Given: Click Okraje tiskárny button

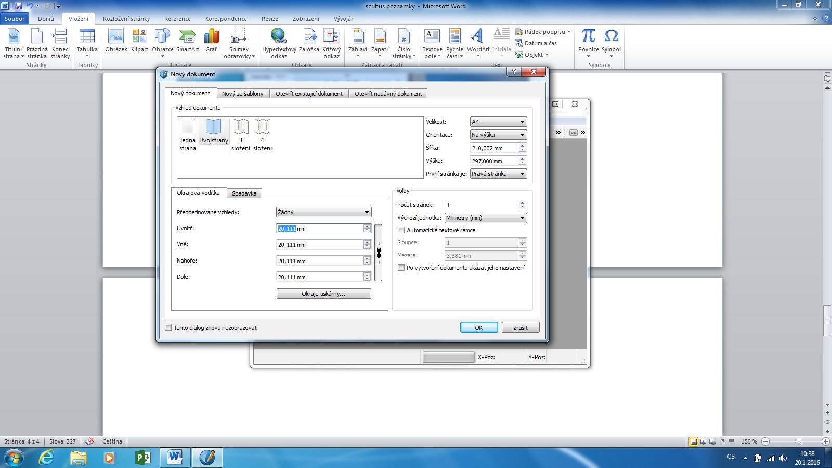Looking at the screenshot, I should (323, 294).
